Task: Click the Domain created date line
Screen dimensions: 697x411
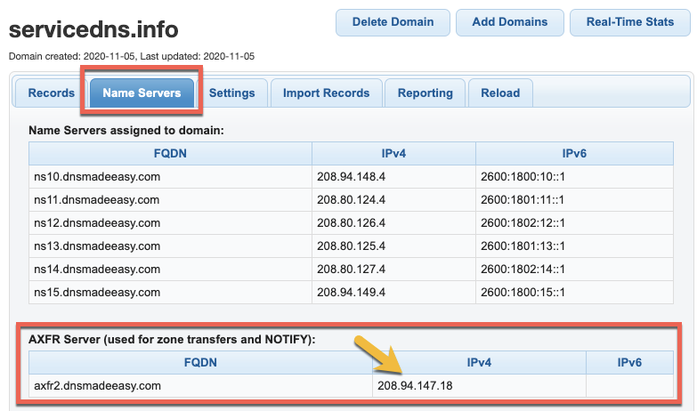Action: (x=132, y=56)
